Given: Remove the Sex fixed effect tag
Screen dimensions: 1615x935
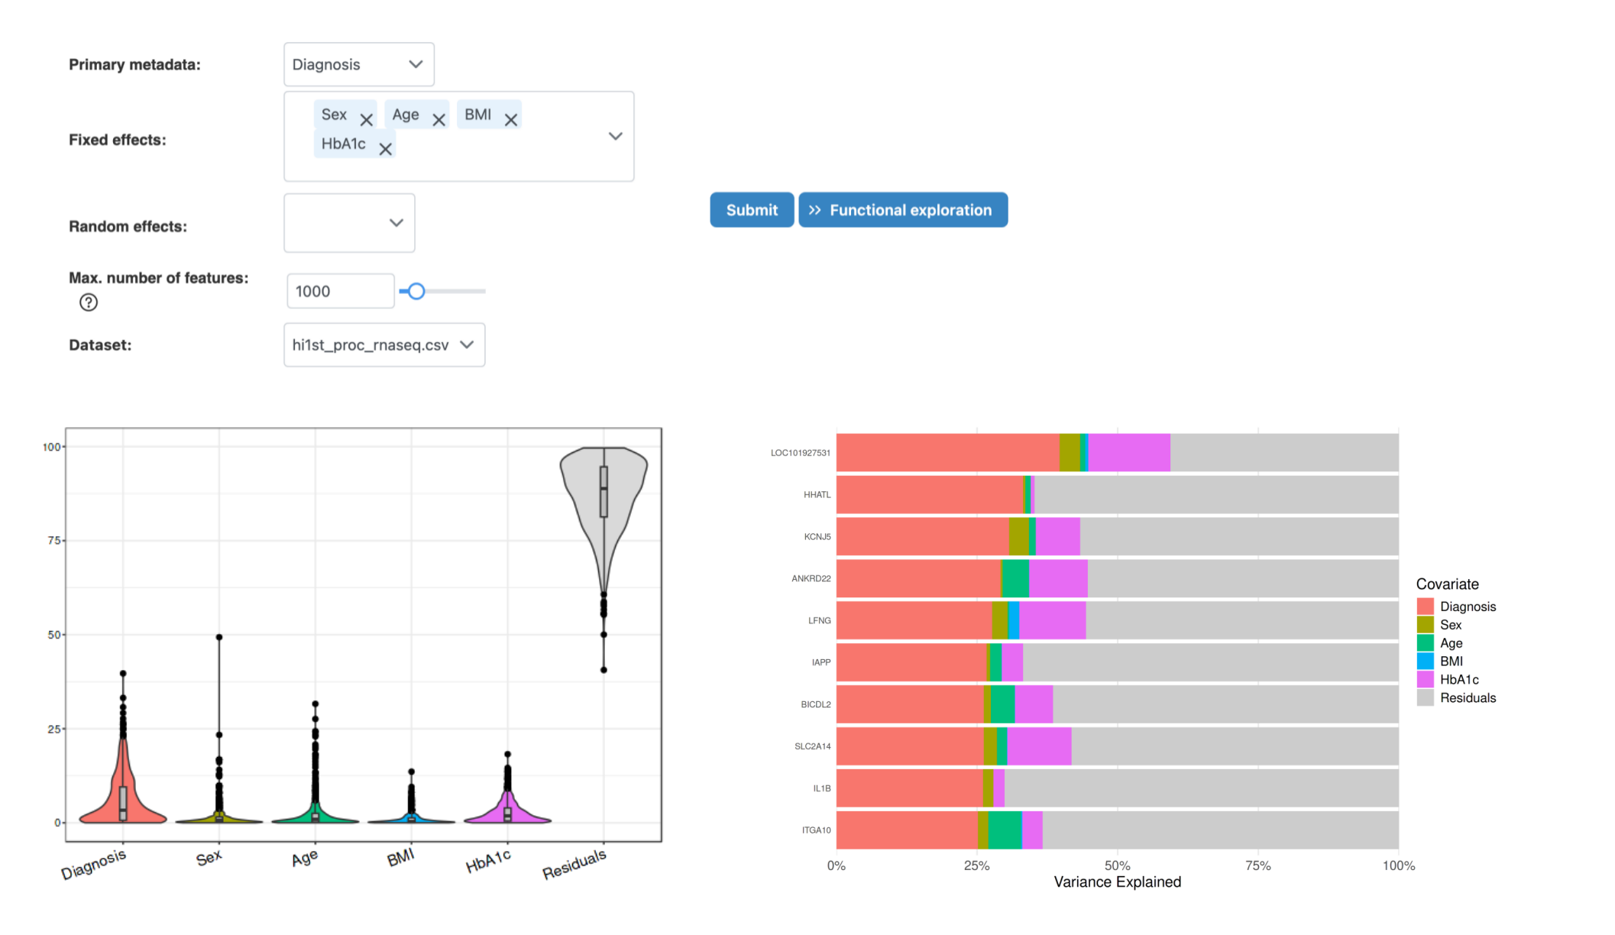Looking at the screenshot, I should 366,120.
